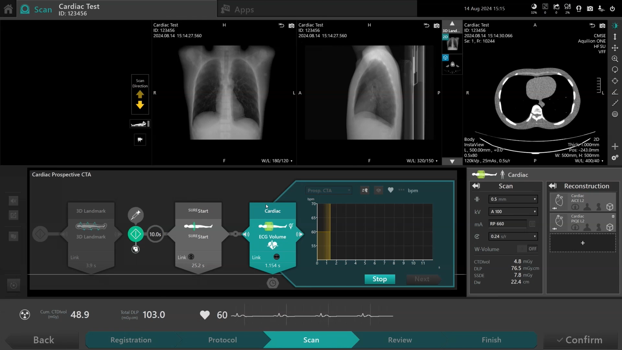The width and height of the screenshot is (622, 350).
Task: Select the window/level contrast tool
Action: coord(615,26)
